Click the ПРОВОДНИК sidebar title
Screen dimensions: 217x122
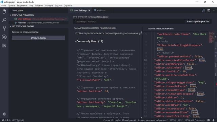tap(17, 11)
